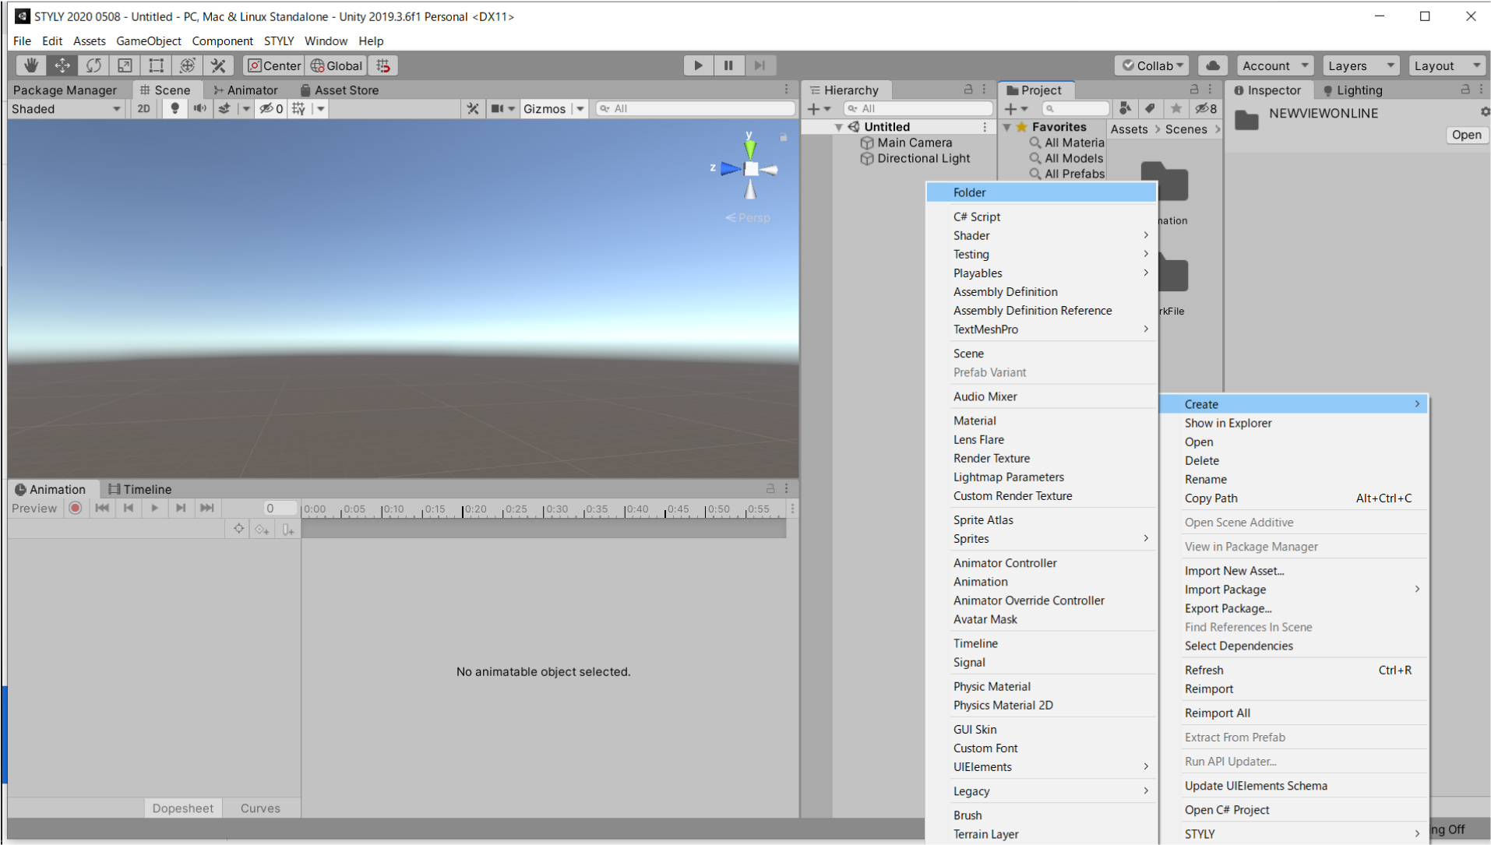Click the animation frame number field
Screen dimensions: 1491x845
(x=280, y=509)
